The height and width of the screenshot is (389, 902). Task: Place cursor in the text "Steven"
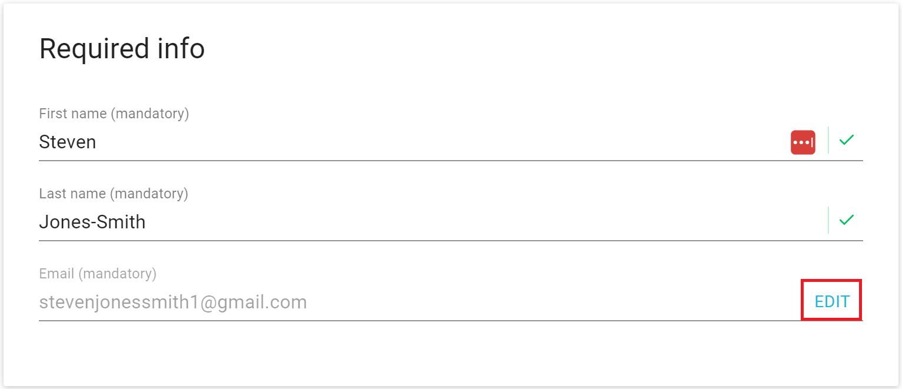tap(68, 142)
